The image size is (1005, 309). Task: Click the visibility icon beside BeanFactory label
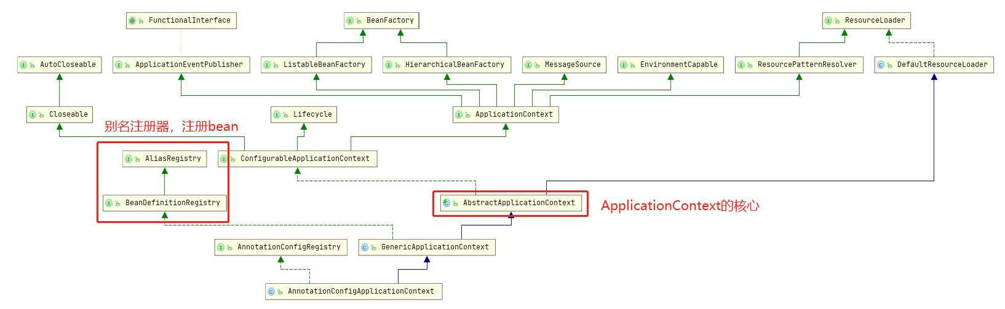[359, 22]
